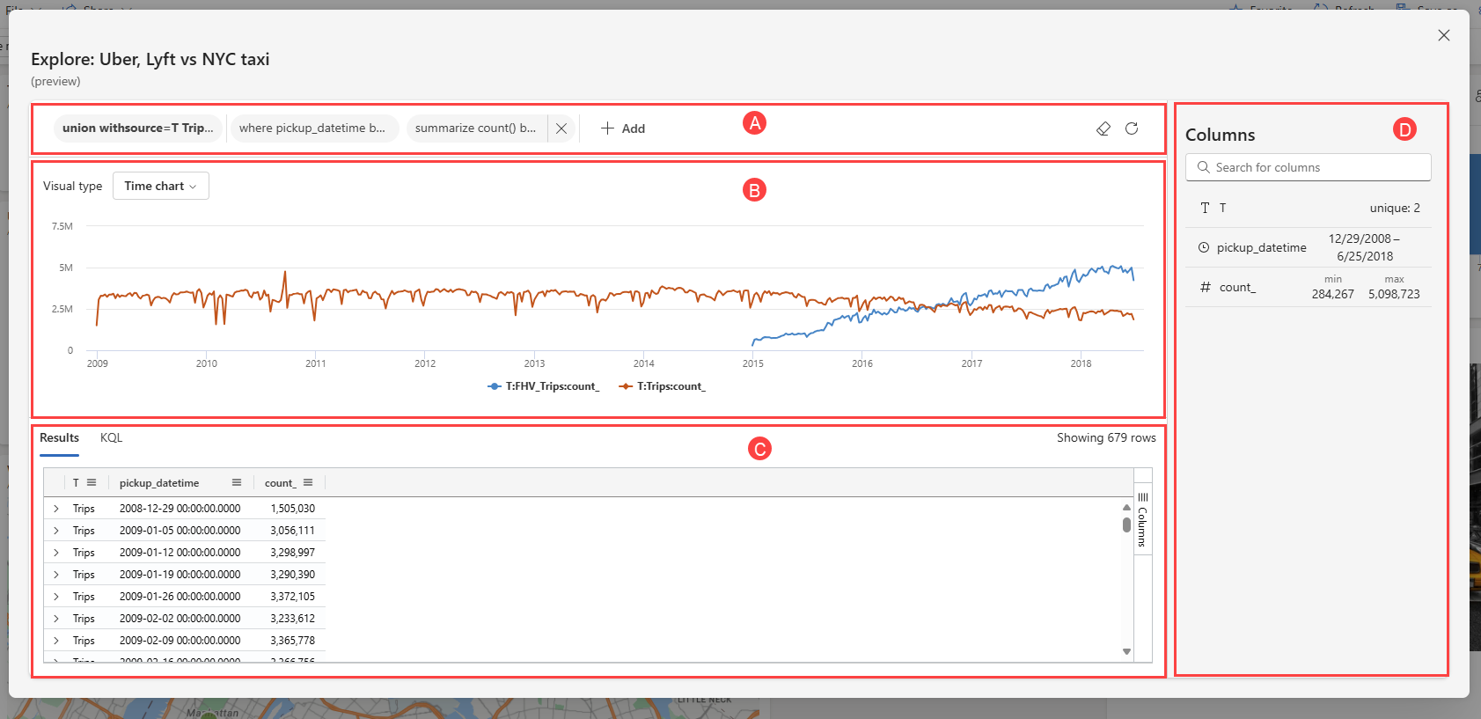Viewport: 1481px width, 719px height.
Task: Close the Explore dialog
Action: tap(1444, 35)
